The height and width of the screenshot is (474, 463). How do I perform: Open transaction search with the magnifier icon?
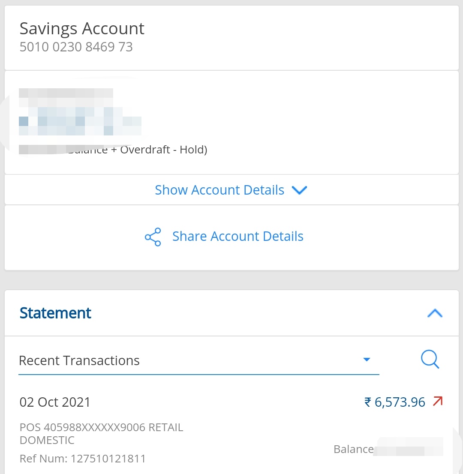[430, 359]
